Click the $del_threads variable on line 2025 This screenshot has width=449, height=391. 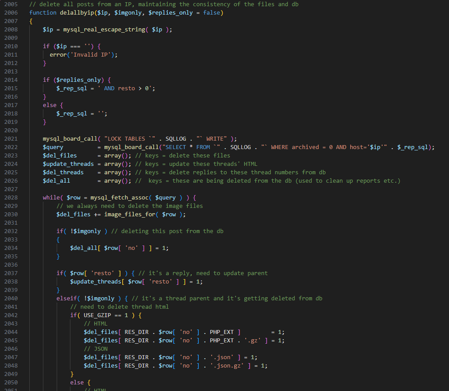(x=63, y=172)
